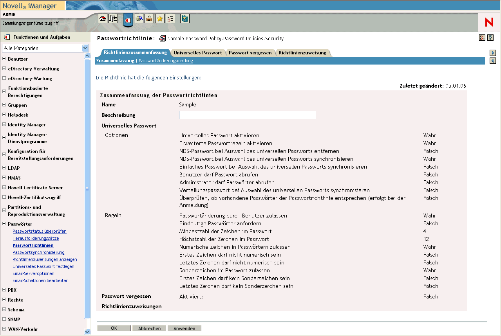Click 'Zuletzt geändert' date text
Viewport: 501px width, 336px height.
433,86
